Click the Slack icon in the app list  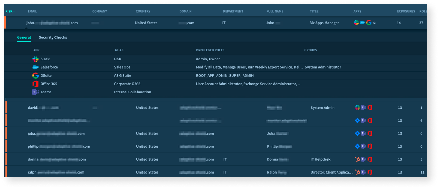[35, 59]
